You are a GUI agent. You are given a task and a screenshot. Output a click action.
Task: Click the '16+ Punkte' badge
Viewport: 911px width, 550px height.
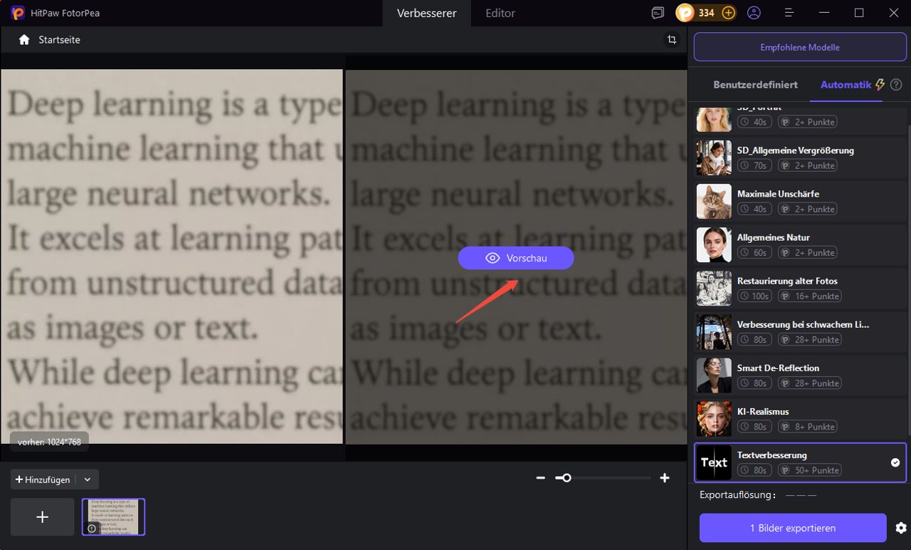(x=811, y=296)
